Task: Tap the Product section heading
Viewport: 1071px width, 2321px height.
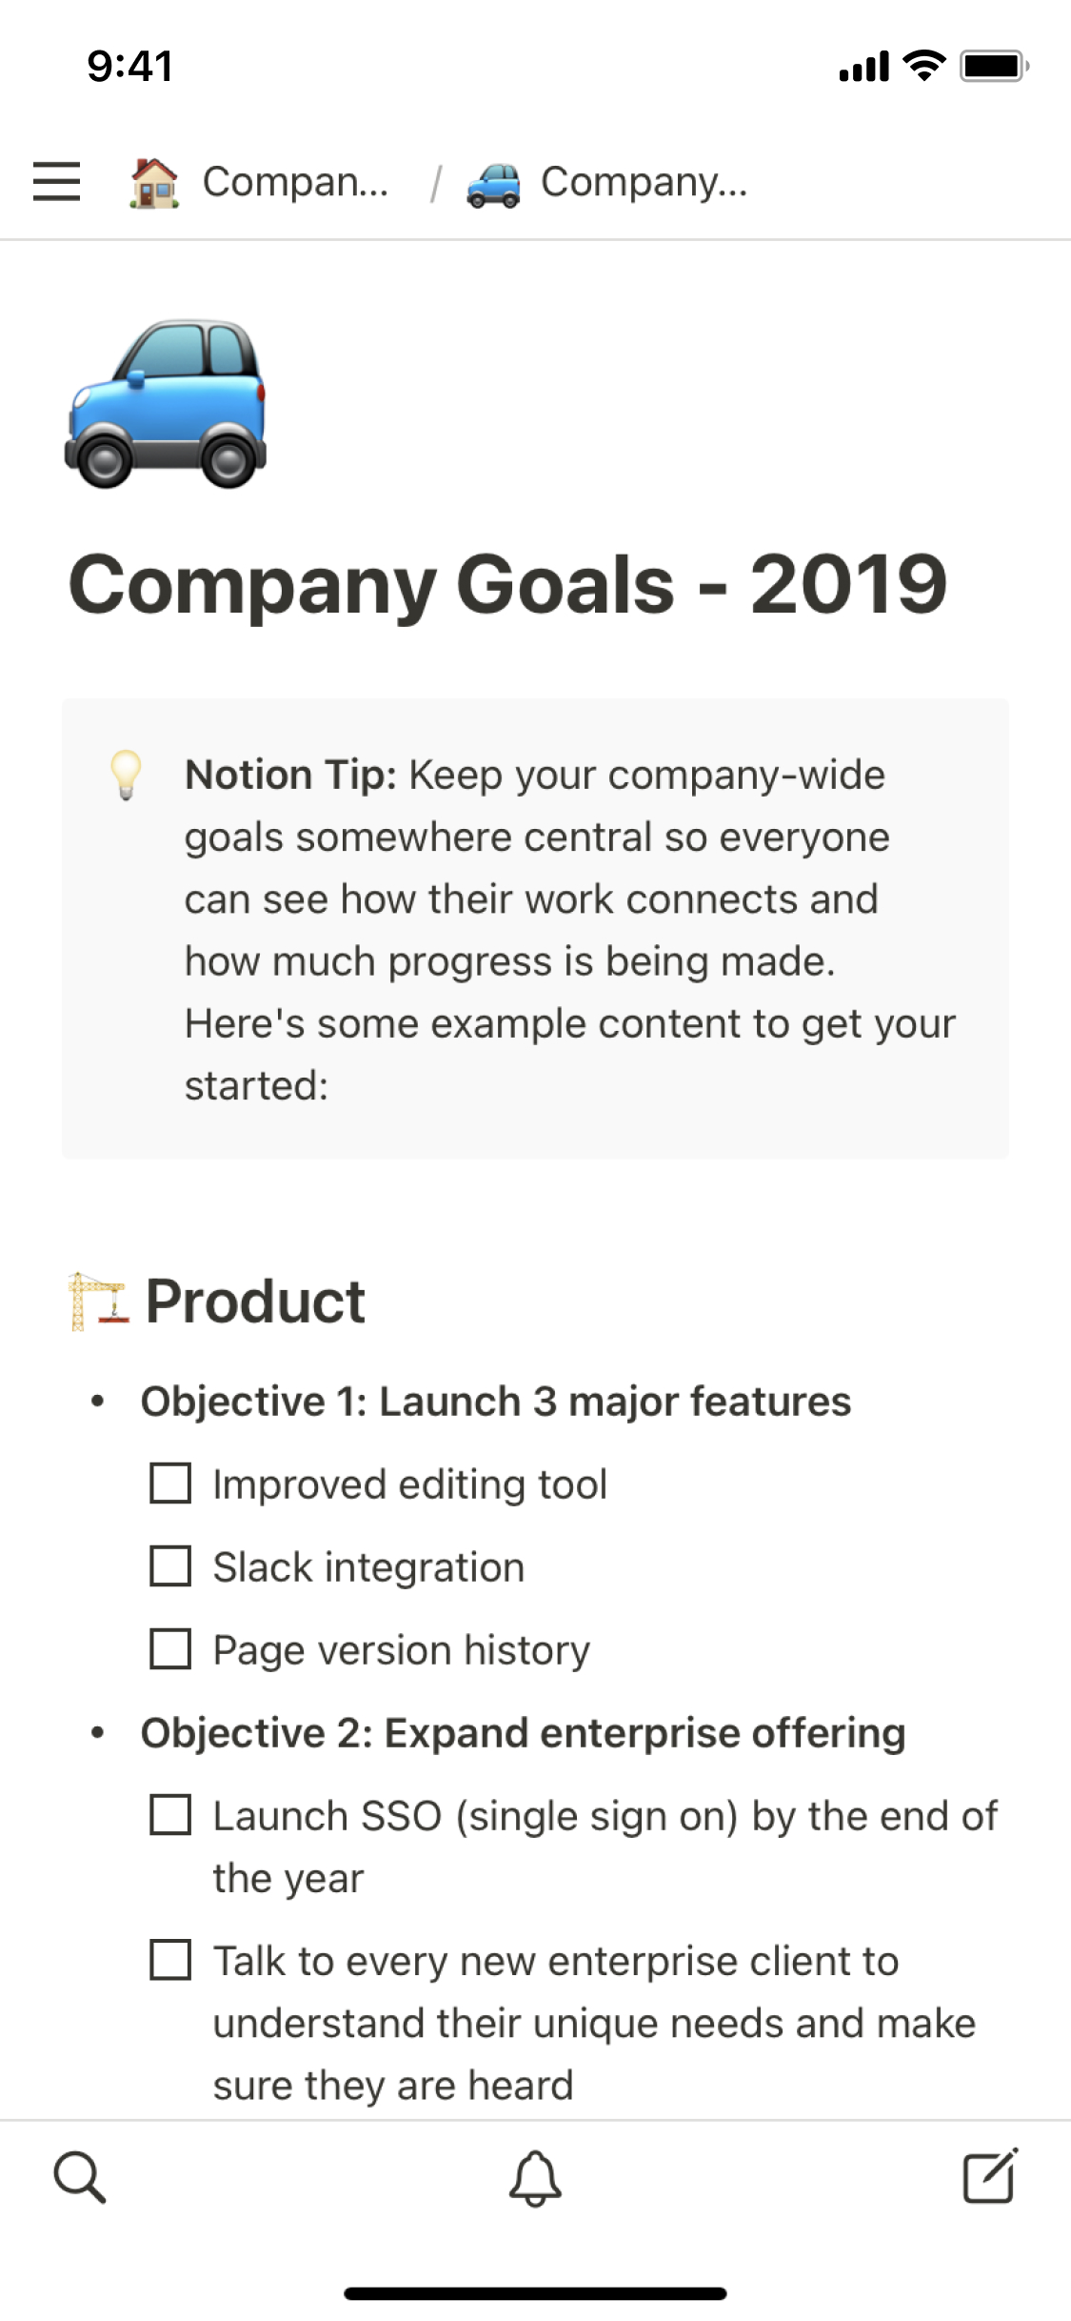Action: click(x=255, y=1302)
